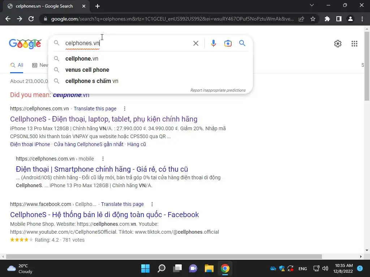
Task: Open a new tab
Action: click(x=98, y=6)
